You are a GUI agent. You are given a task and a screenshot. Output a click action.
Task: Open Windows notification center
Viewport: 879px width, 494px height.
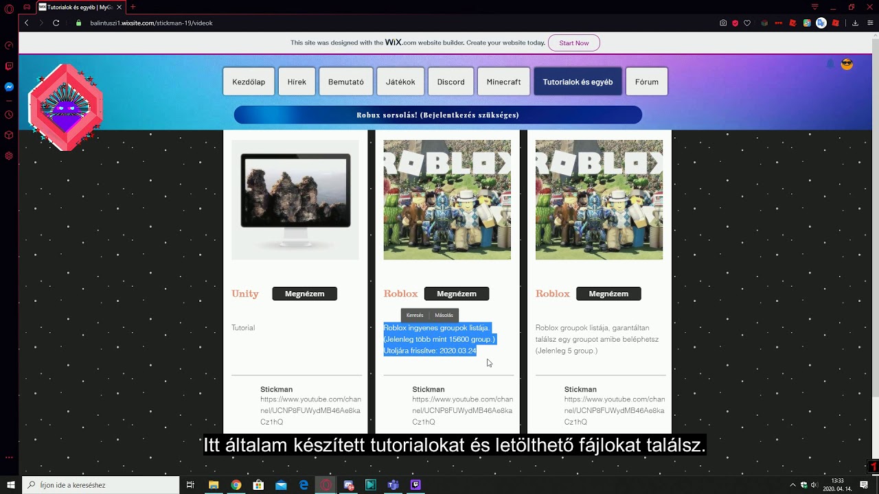point(864,485)
